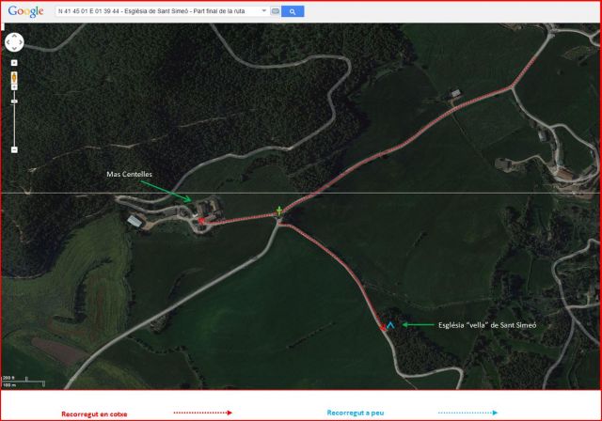The image size is (602, 421).
Task: Click the map scale bar in the corner
Action: coord(24,382)
